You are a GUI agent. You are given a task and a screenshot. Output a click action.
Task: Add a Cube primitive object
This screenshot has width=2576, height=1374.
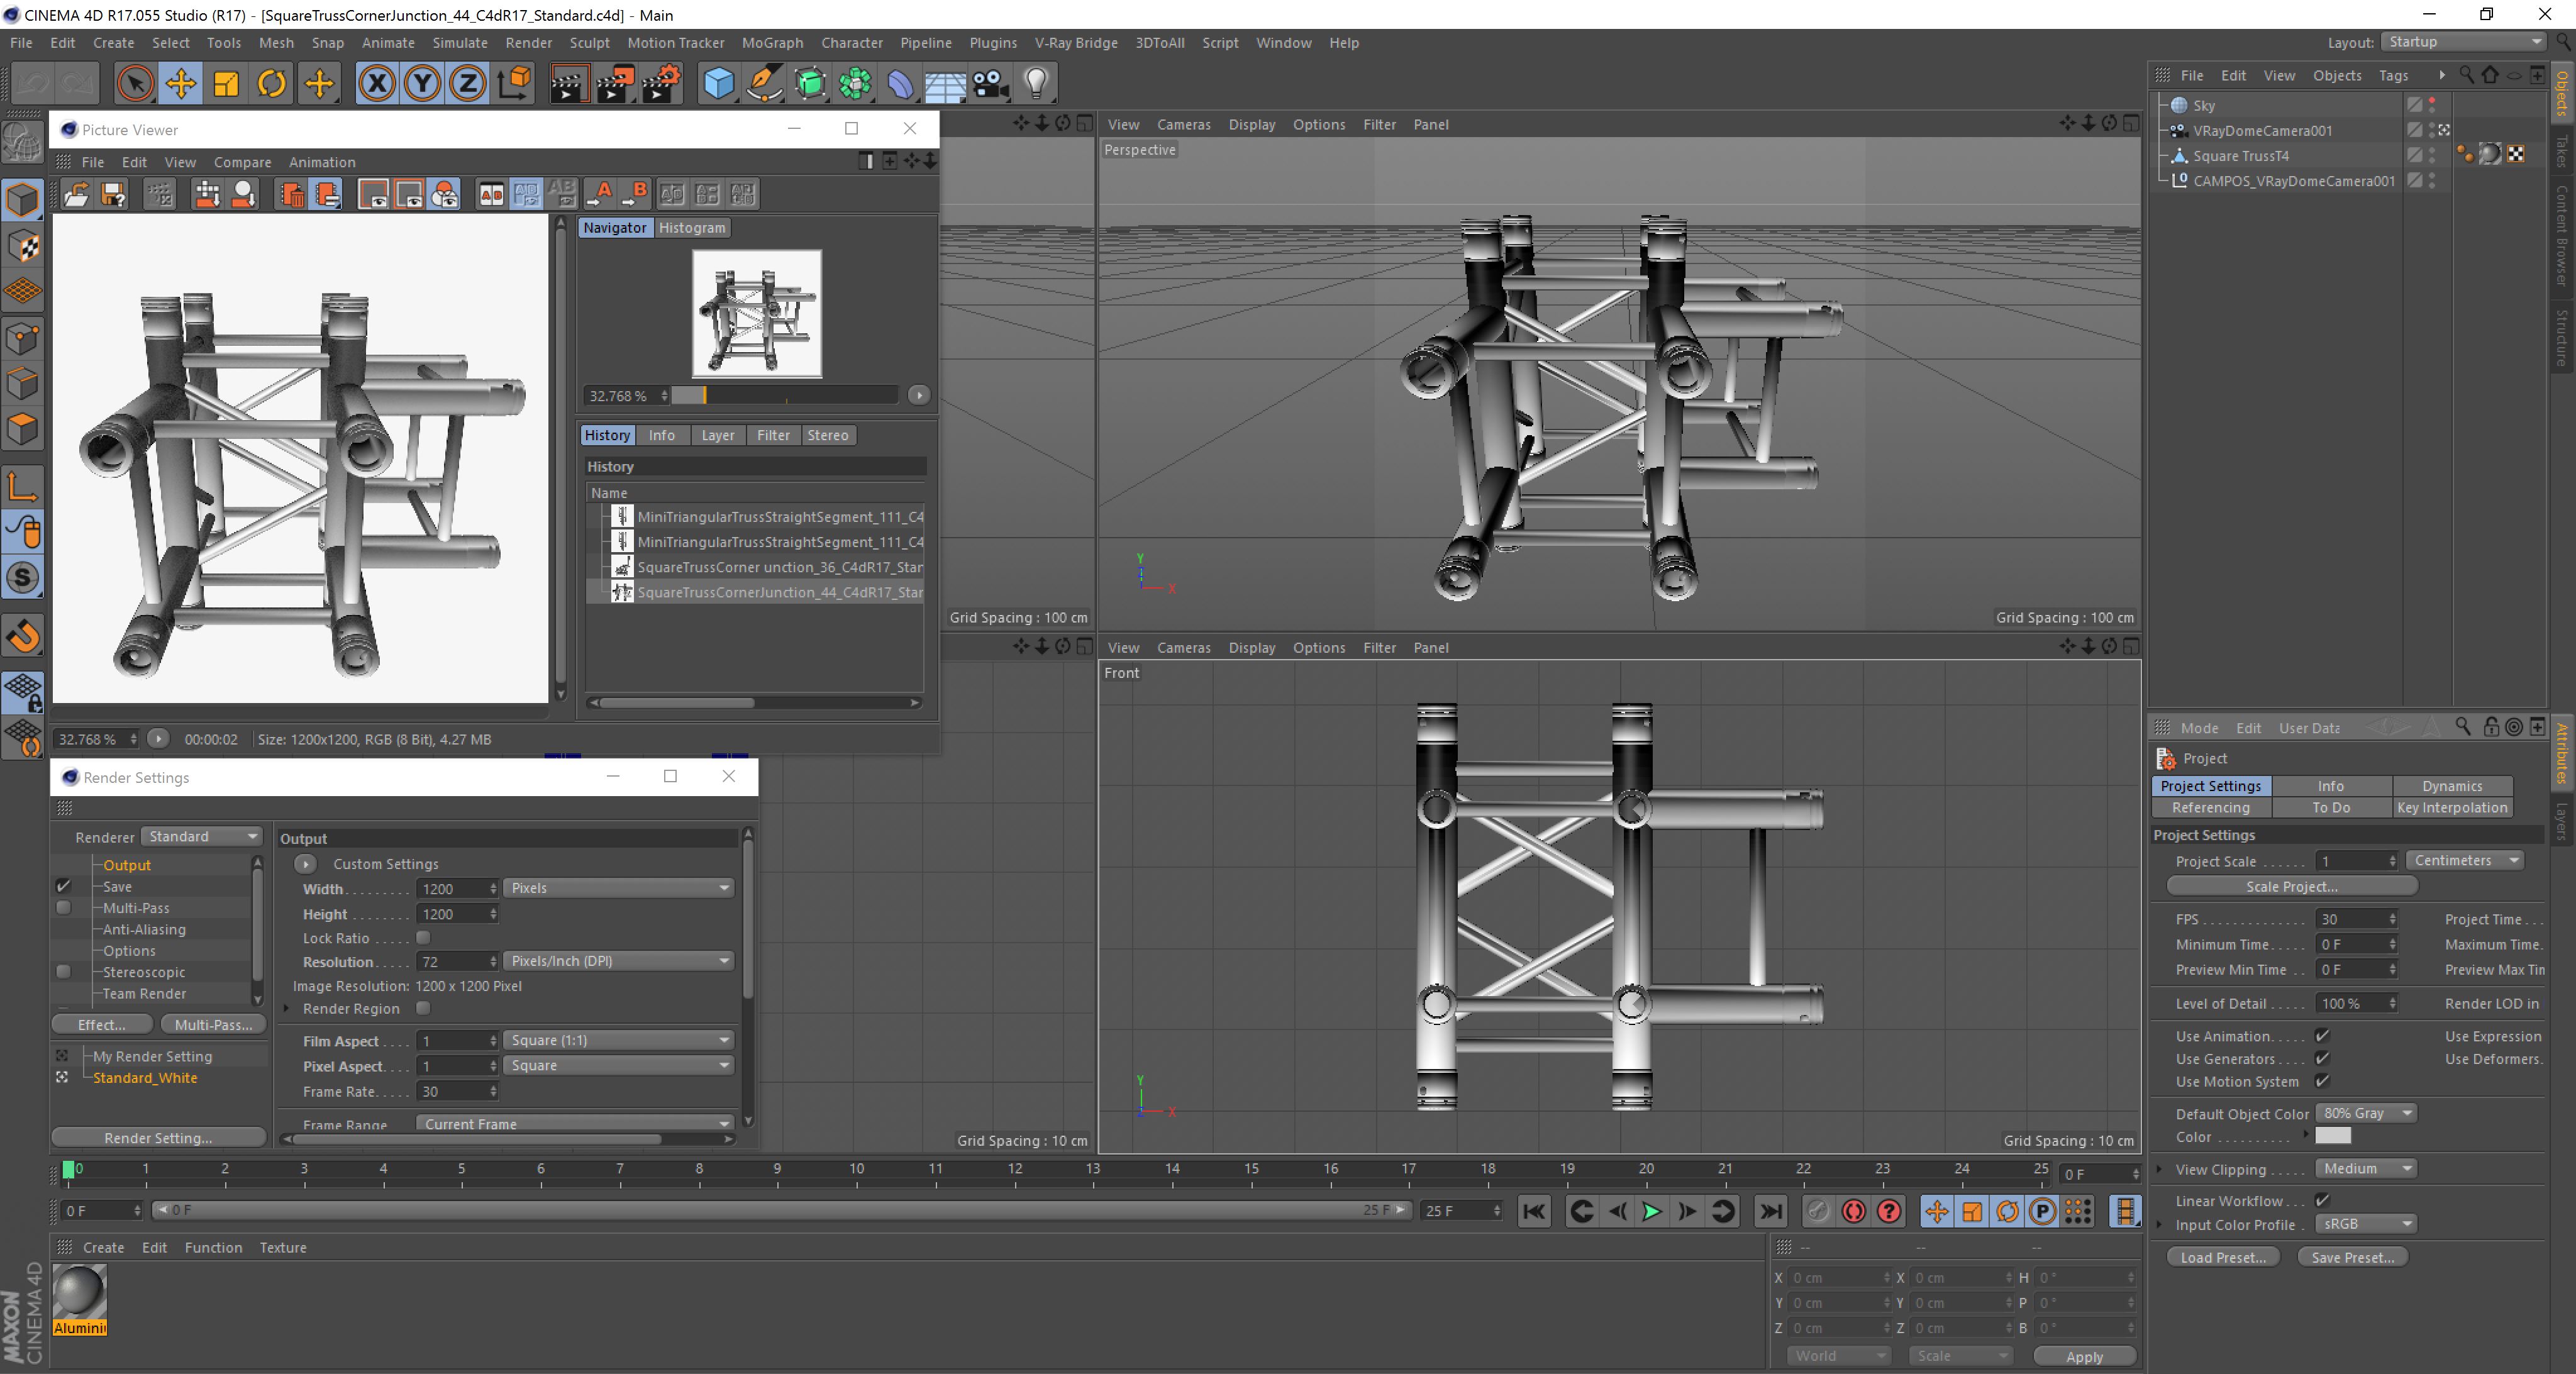718,84
